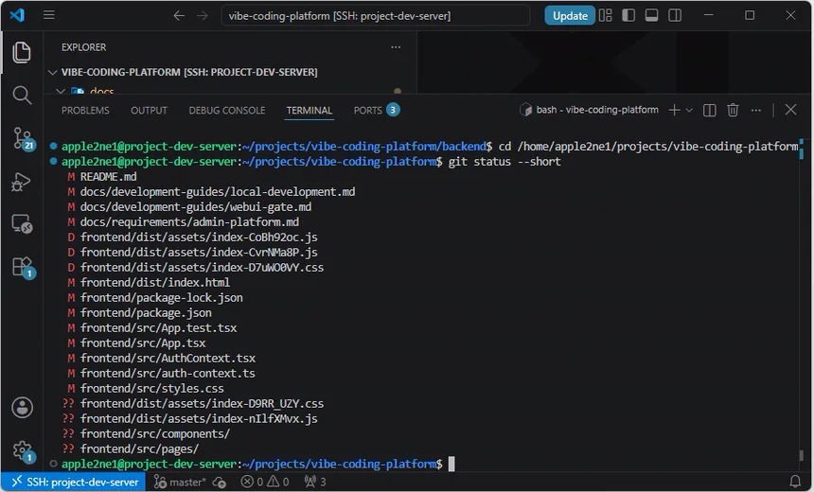This screenshot has height=492, width=814.
Task: Click the git status --short command text
Action: pos(504,162)
